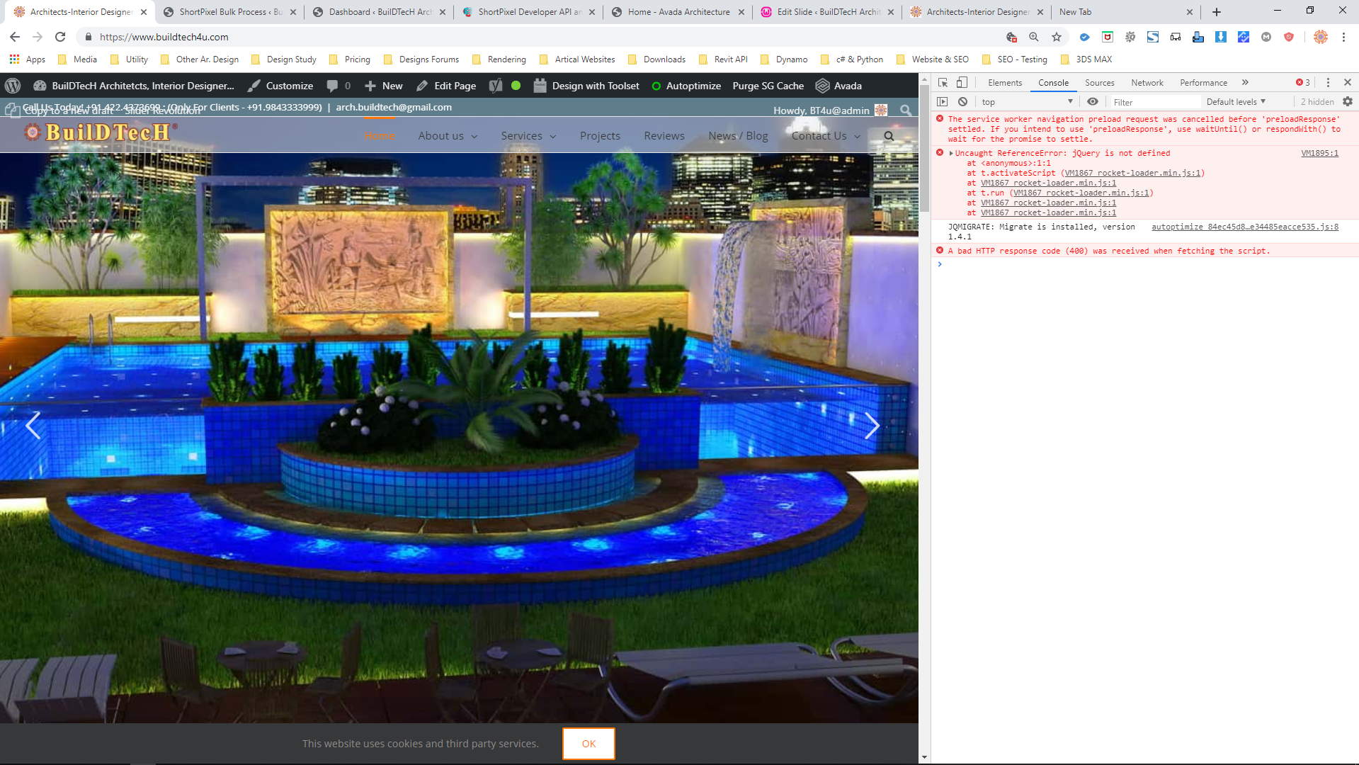Open the News / Blog menu item
The image size is (1359, 765).
pyautogui.click(x=738, y=136)
